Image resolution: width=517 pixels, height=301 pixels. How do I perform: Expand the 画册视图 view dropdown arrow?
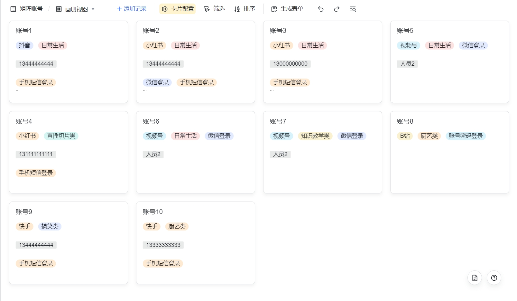[93, 9]
